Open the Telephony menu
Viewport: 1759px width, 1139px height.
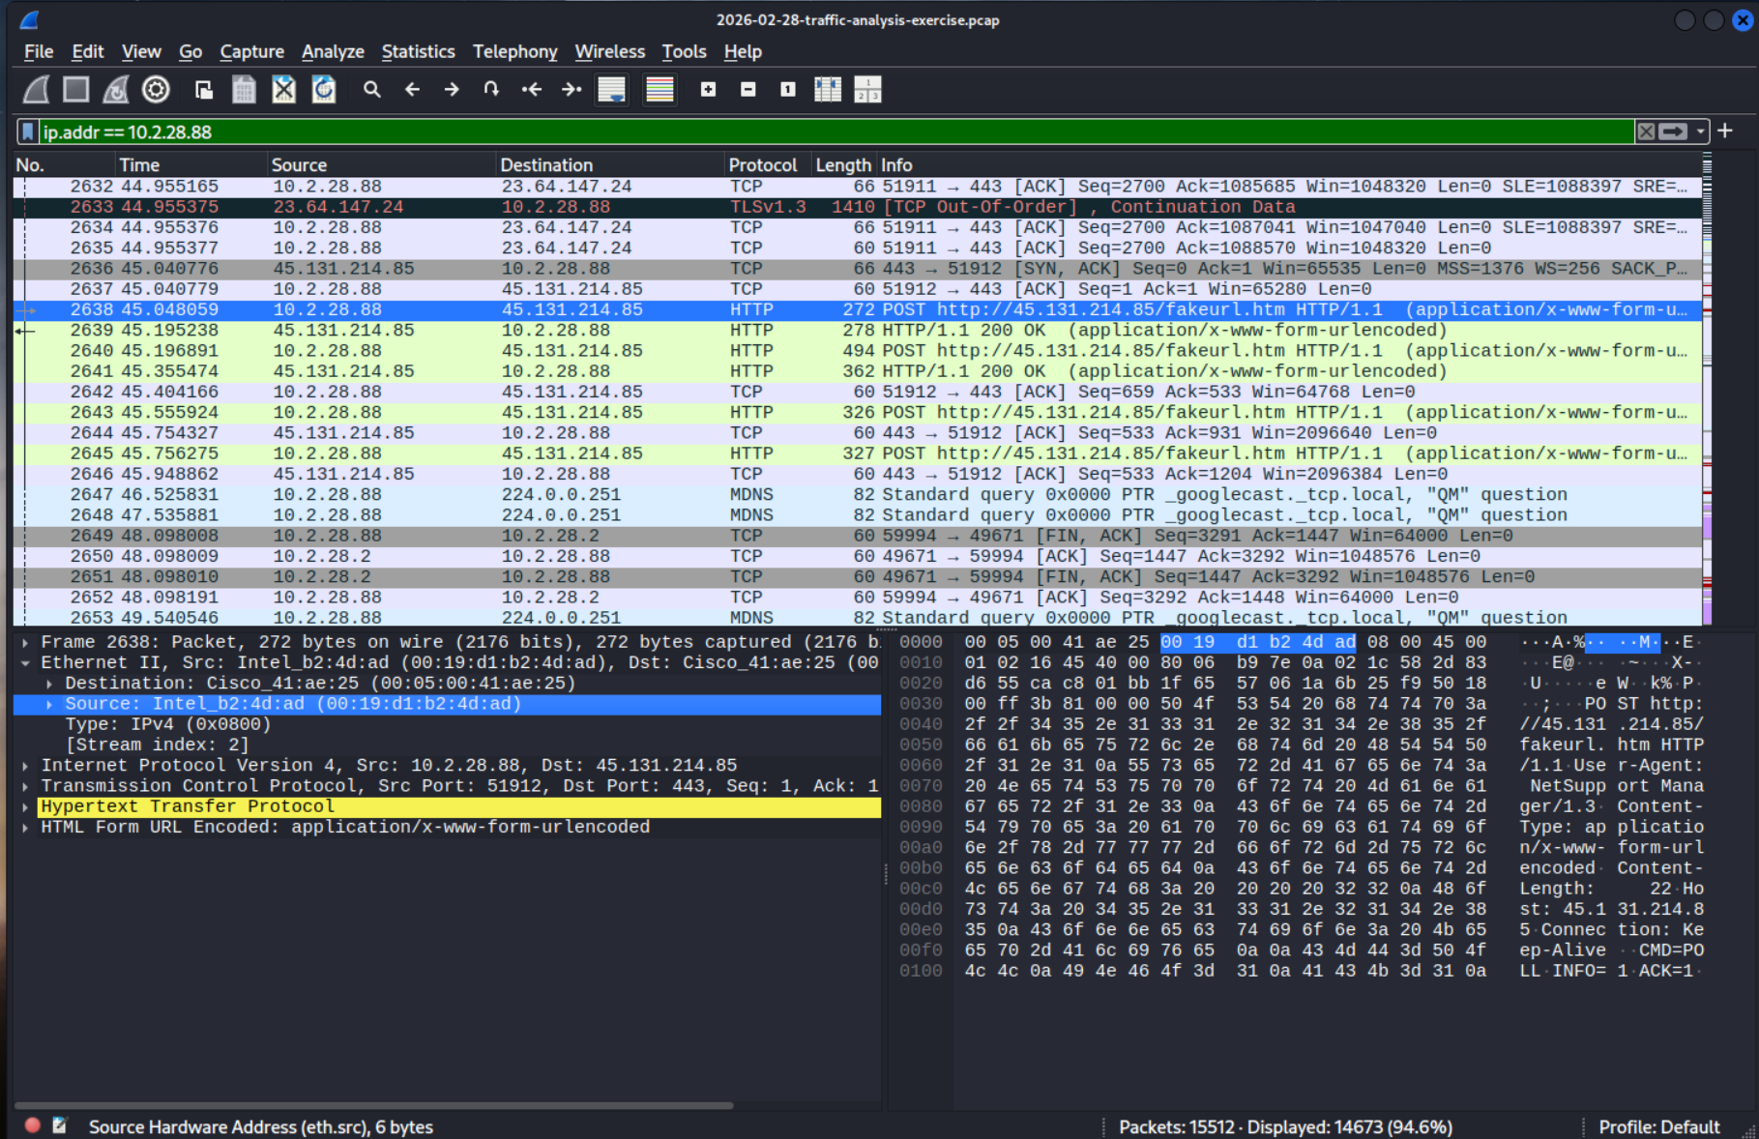[x=515, y=51]
